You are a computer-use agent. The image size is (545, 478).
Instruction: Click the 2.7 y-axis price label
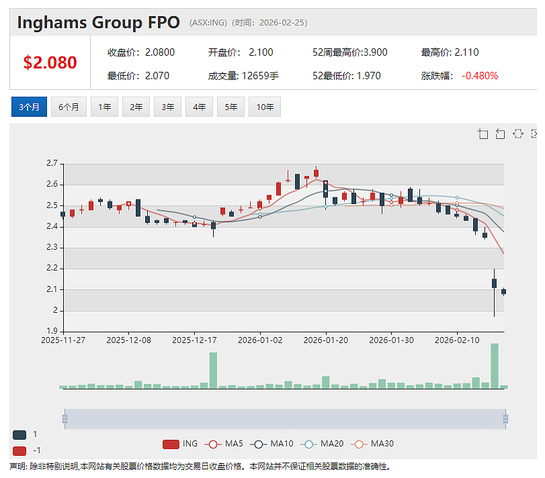click(52, 163)
